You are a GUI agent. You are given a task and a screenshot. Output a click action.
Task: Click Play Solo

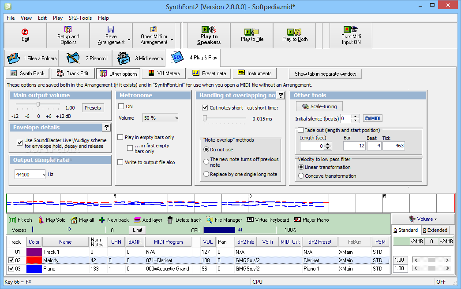click(52, 220)
